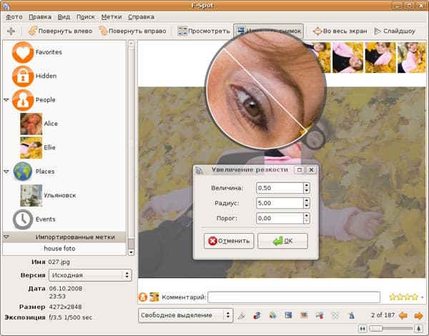Click the 4272x2848 size value

[65, 307]
